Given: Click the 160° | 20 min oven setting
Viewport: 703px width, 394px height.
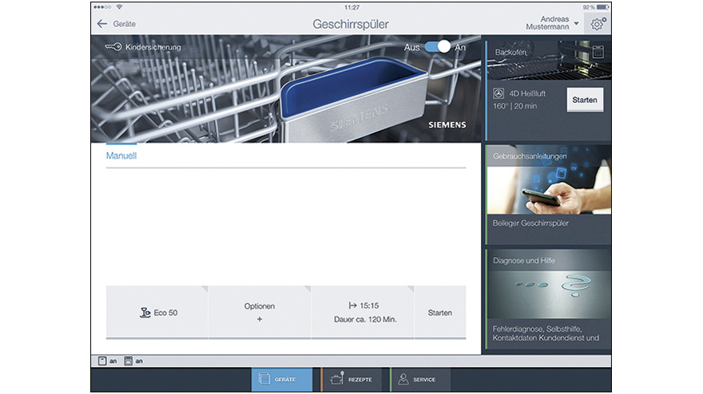Looking at the screenshot, I should point(514,106).
